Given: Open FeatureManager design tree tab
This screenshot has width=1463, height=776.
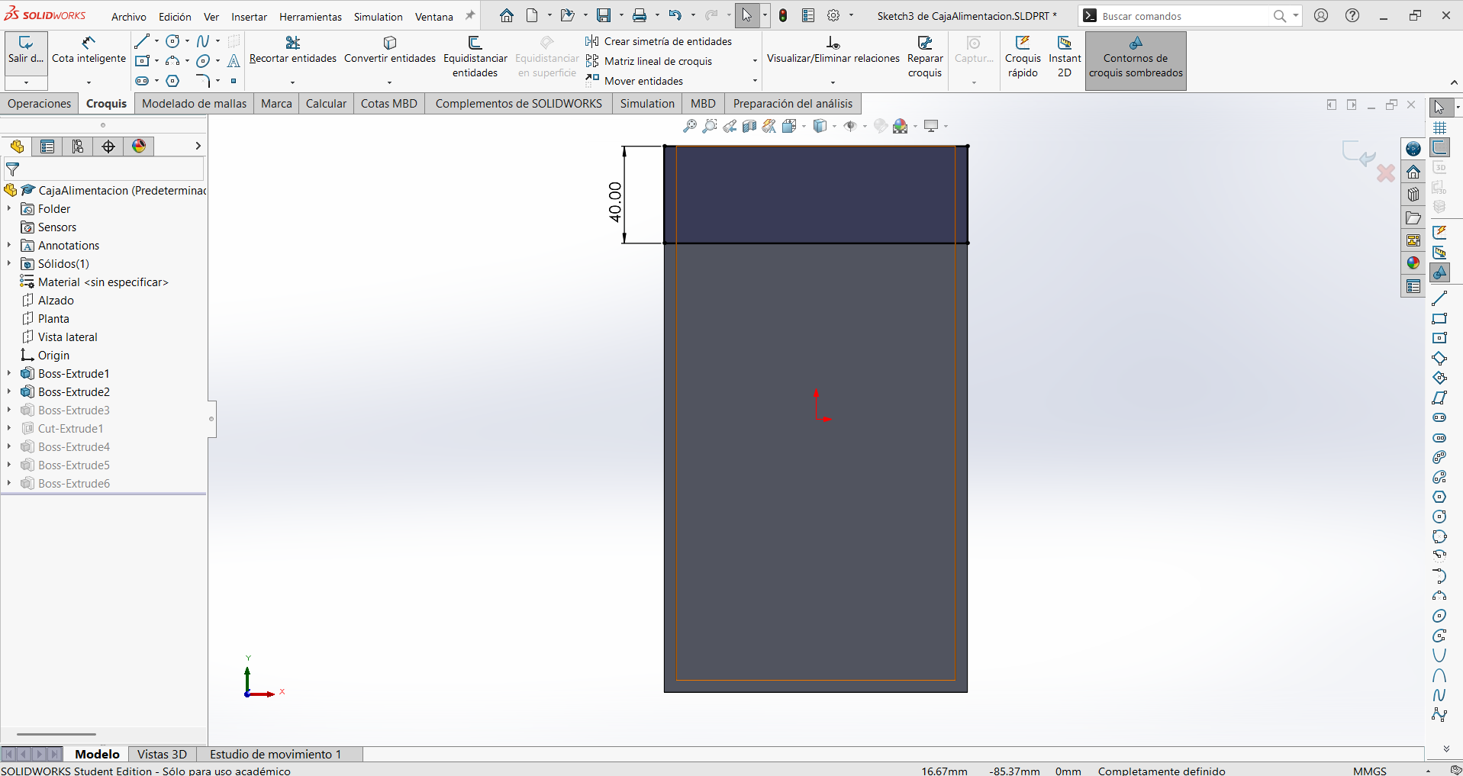Looking at the screenshot, I should coord(17,147).
